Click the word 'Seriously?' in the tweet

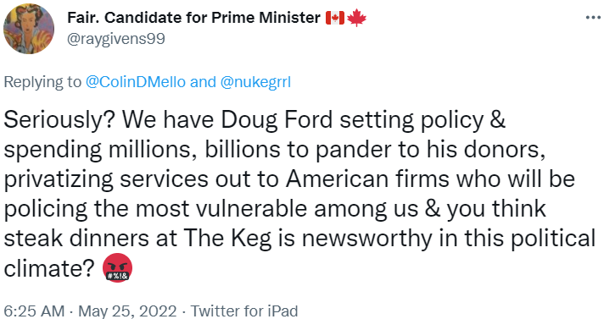pyautogui.click(x=59, y=120)
